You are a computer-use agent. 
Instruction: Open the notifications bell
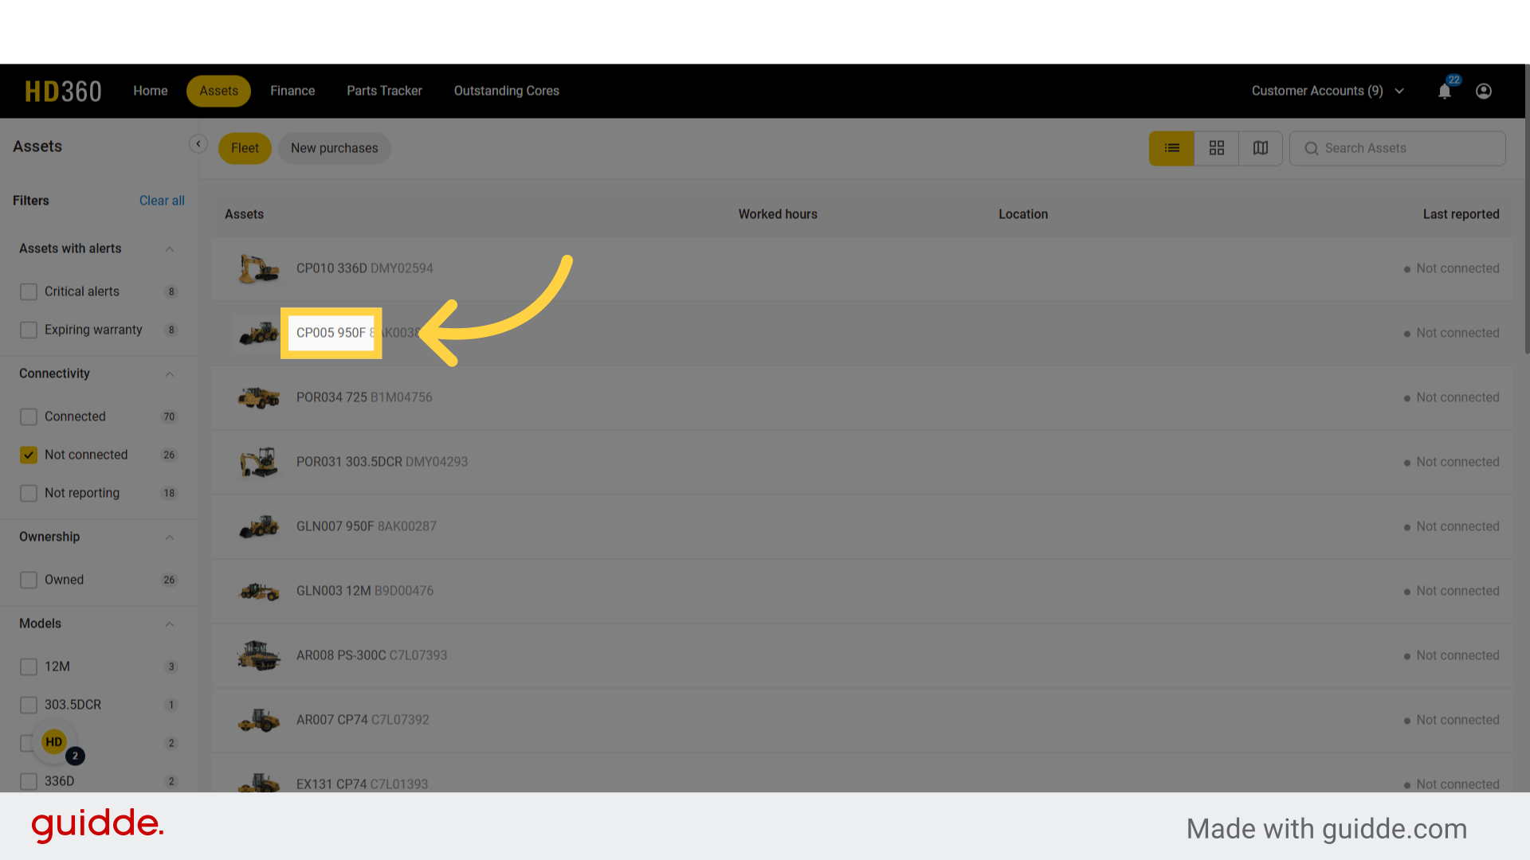coord(1444,91)
